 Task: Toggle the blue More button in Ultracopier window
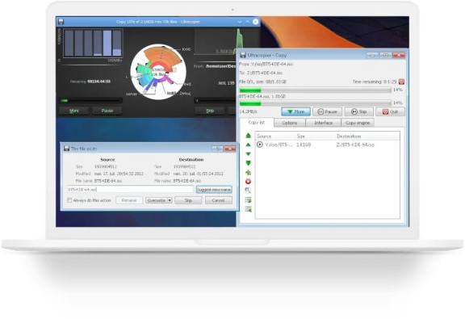(295, 111)
